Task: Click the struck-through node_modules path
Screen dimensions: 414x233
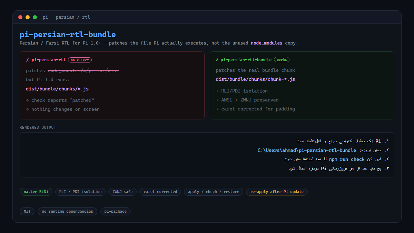Action: click(83, 70)
